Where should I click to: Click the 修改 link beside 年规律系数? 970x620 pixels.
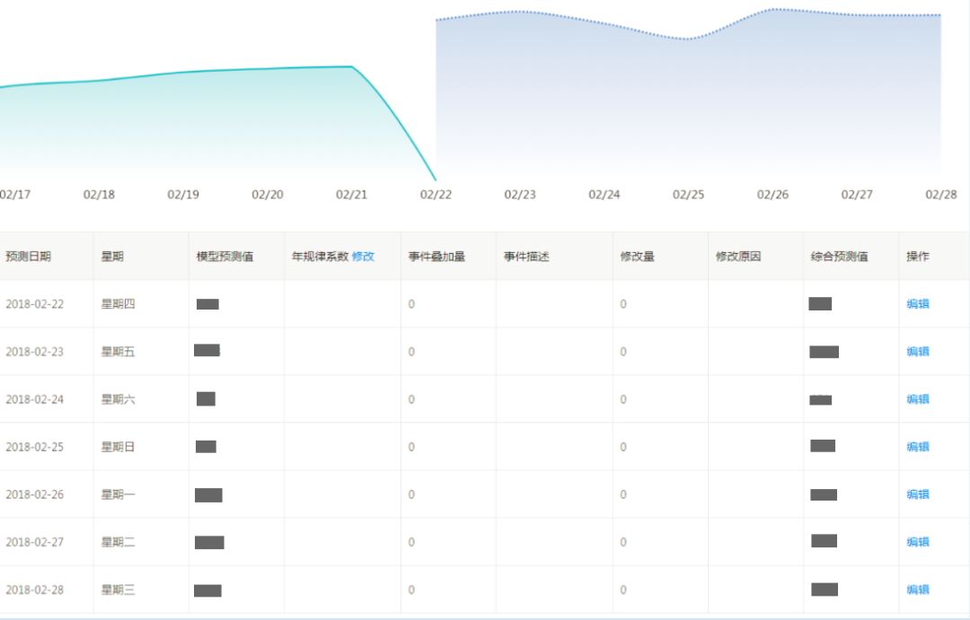[x=363, y=257]
